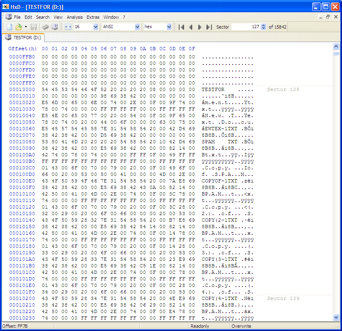The image size is (342, 331).
Task: Click the column width adjust icon
Action: pyautogui.click(x=68, y=27)
